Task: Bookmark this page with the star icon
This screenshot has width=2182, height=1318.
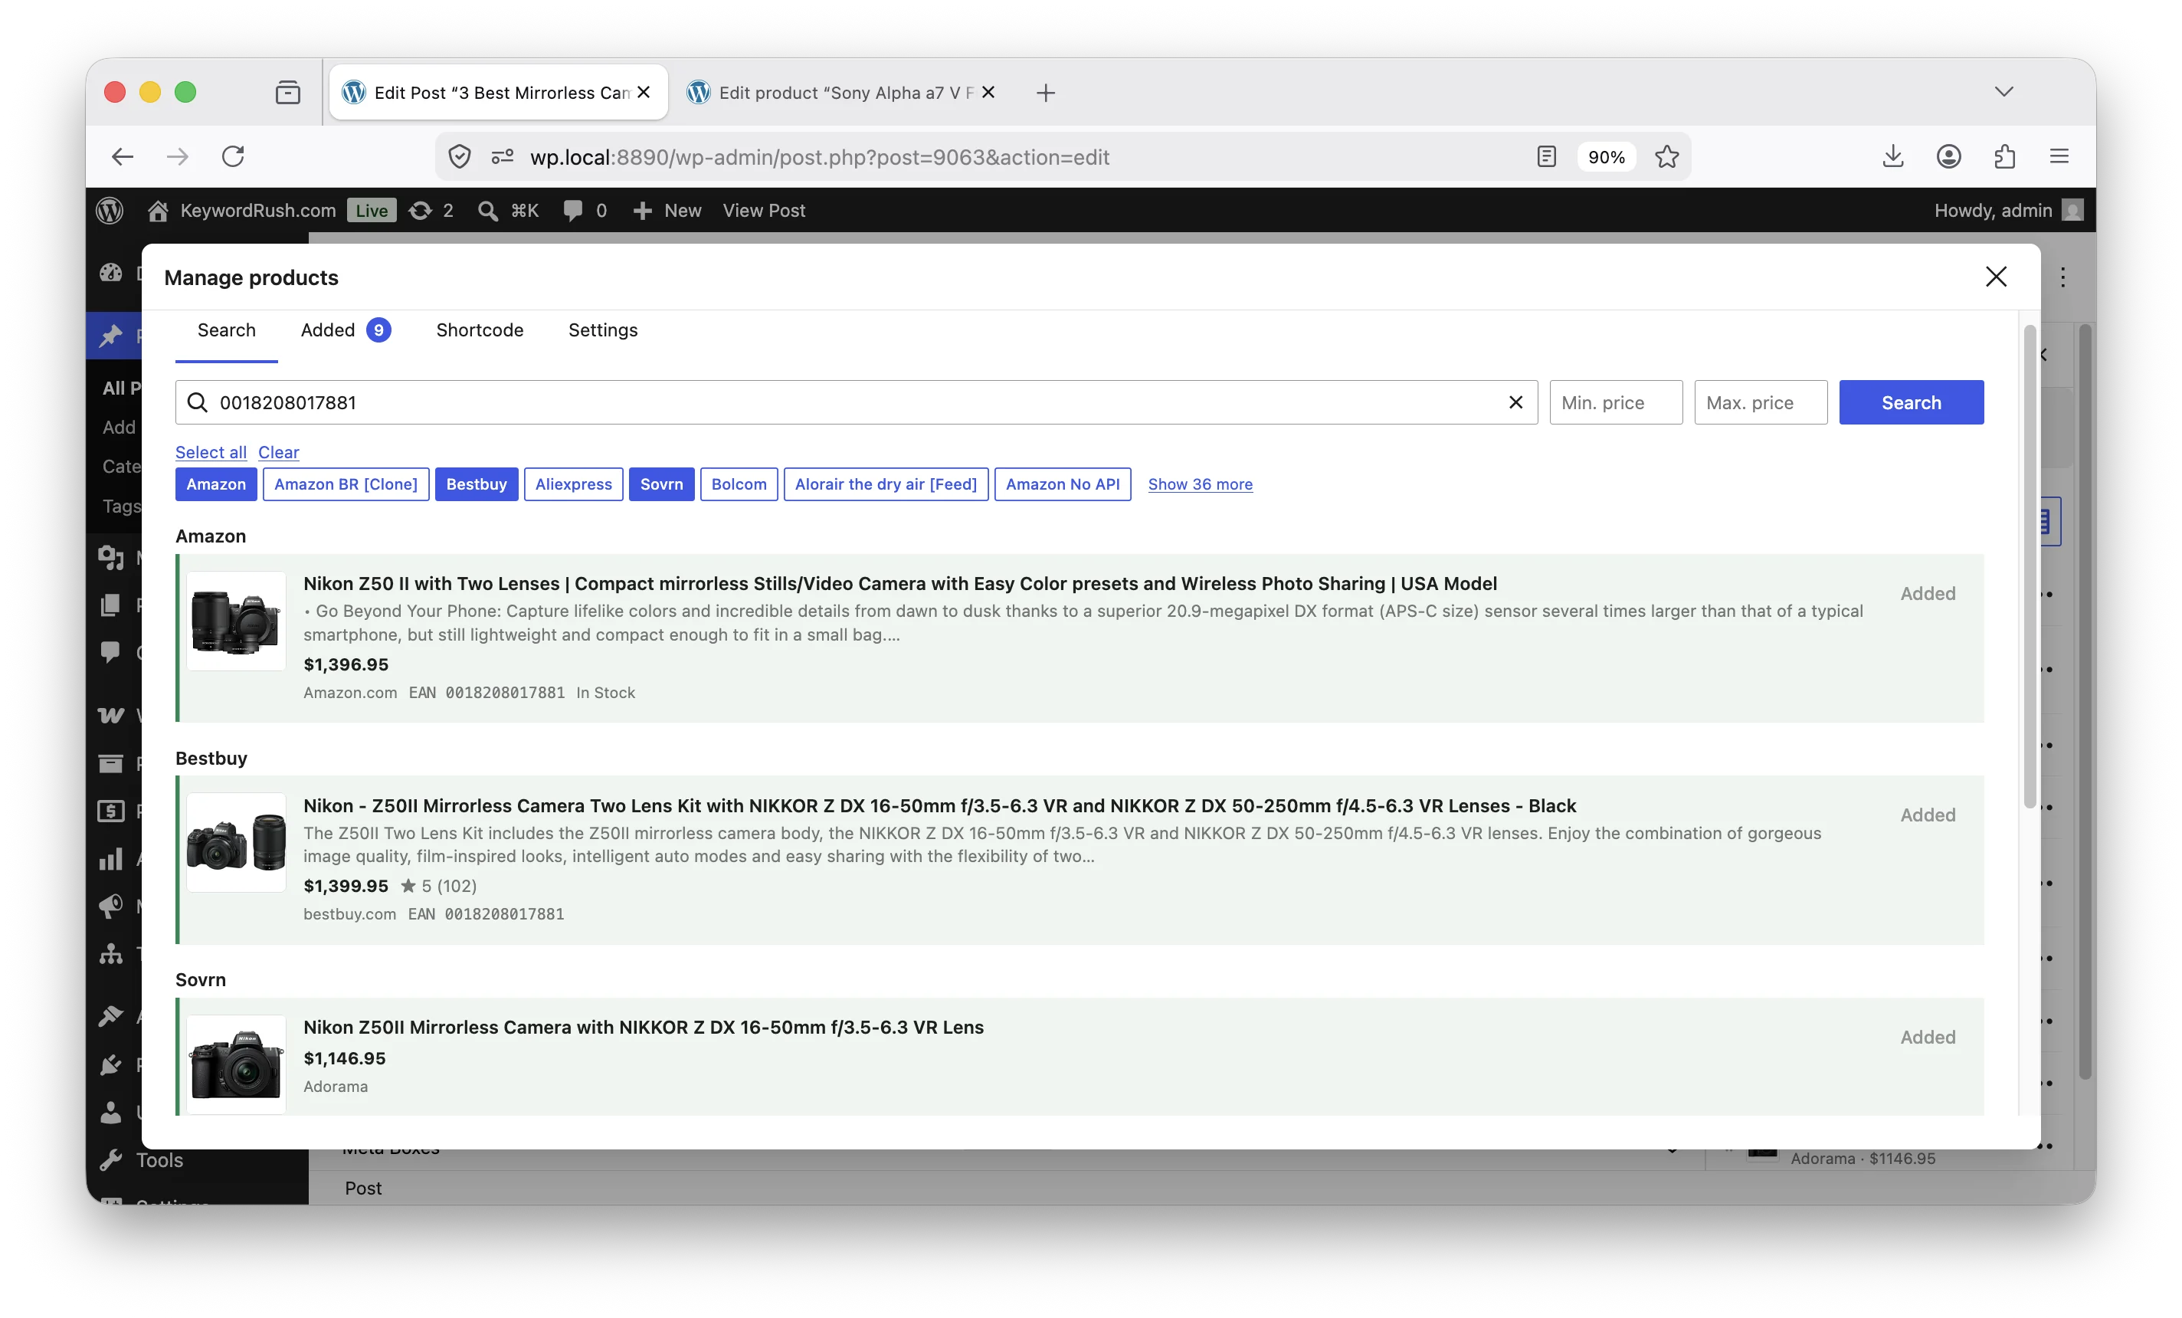Action: (x=1666, y=157)
